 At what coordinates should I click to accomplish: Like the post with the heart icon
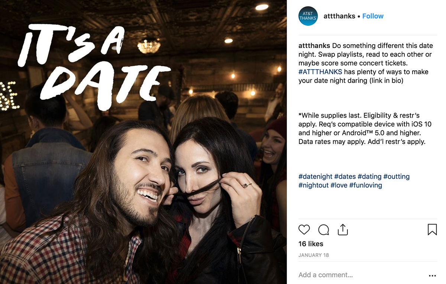click(304, 230)
